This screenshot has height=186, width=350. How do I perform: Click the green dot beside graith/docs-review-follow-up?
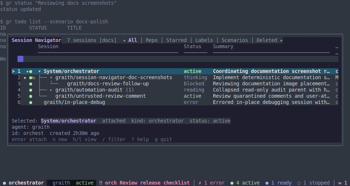[31, 84]
